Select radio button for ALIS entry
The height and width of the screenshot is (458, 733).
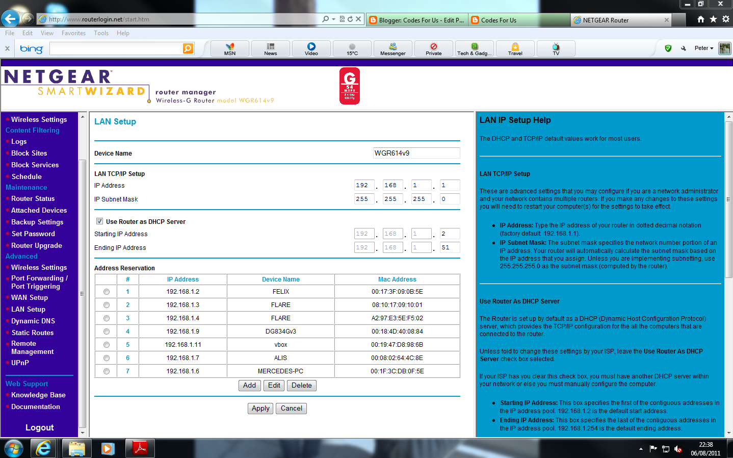pos(107,358)
